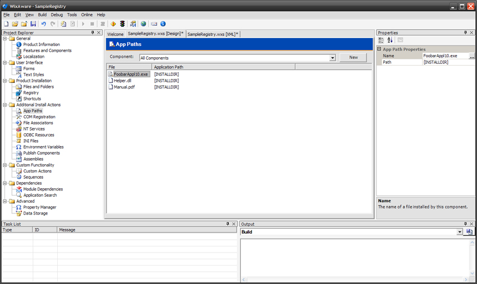This screenshot has width=477, height=284.
Task: Open Environment Variables tree item
Action: point(43,147)
